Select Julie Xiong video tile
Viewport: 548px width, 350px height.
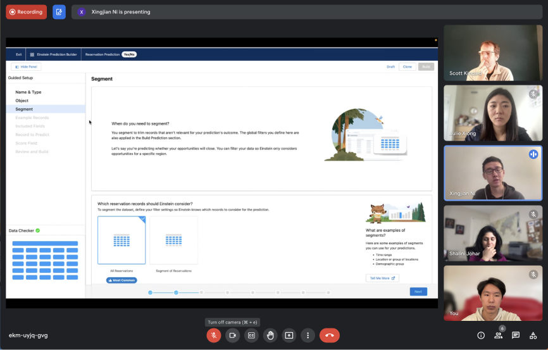[x=493, y=113]
